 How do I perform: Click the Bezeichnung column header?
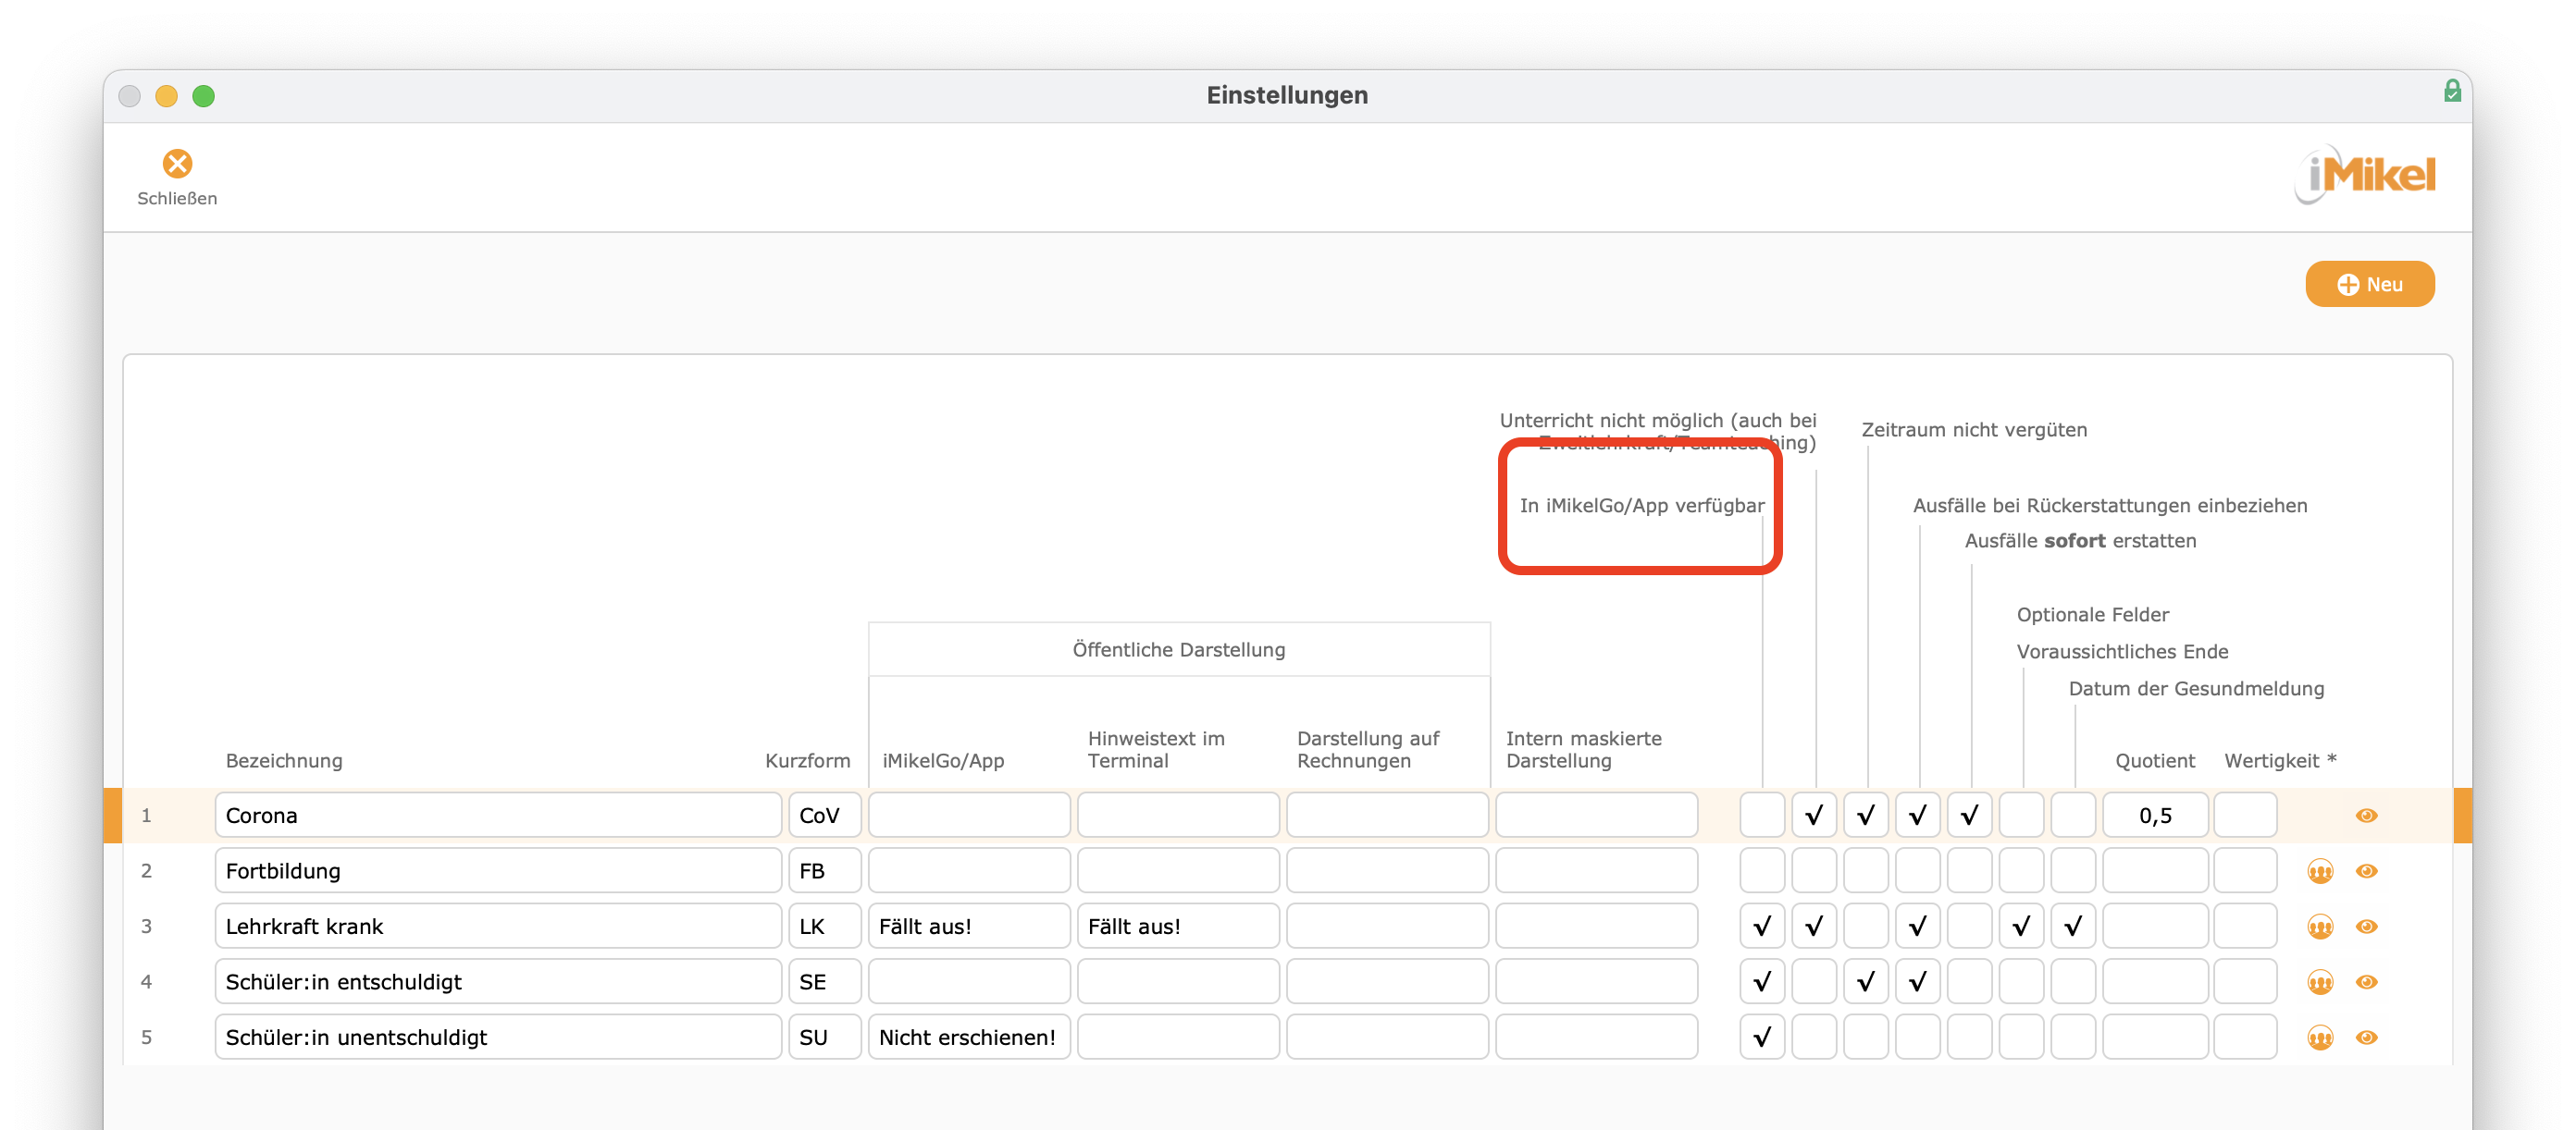point(284,760)
